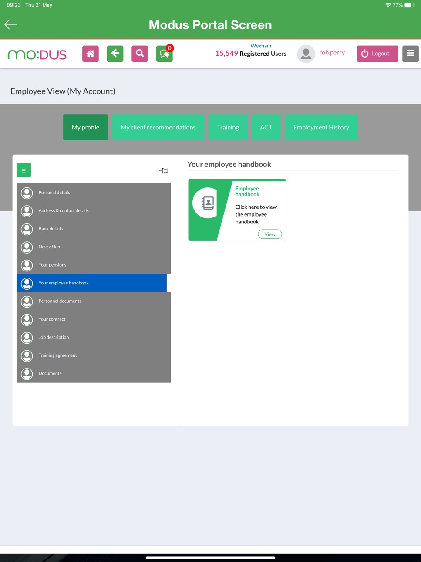421x562 pixels.
Task: Open Training agreement entry
Action: pos(94,355)
